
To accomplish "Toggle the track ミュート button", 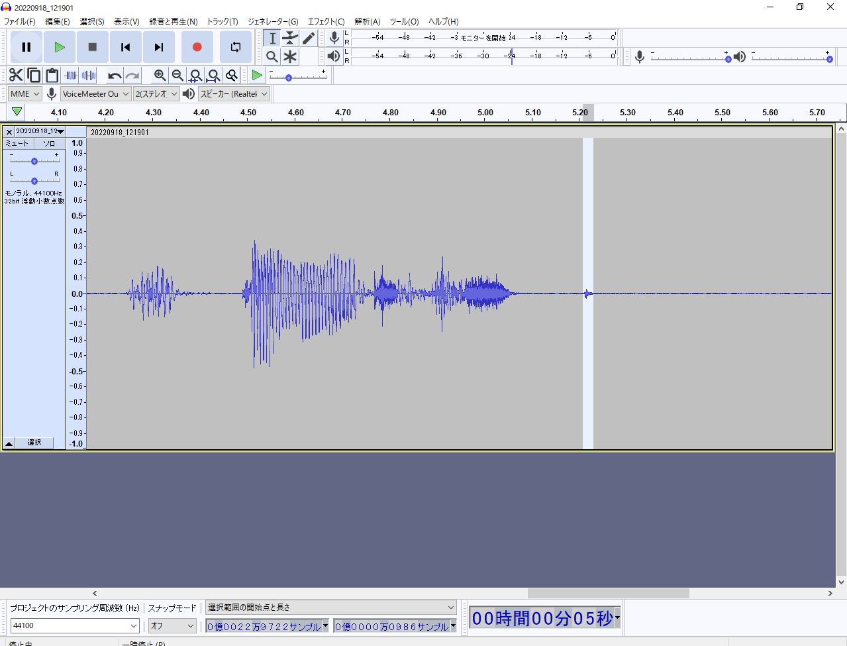I will 18,144.
